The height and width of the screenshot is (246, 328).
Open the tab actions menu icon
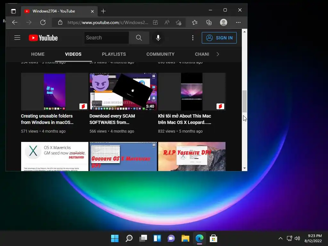click(x=13, y=11)
